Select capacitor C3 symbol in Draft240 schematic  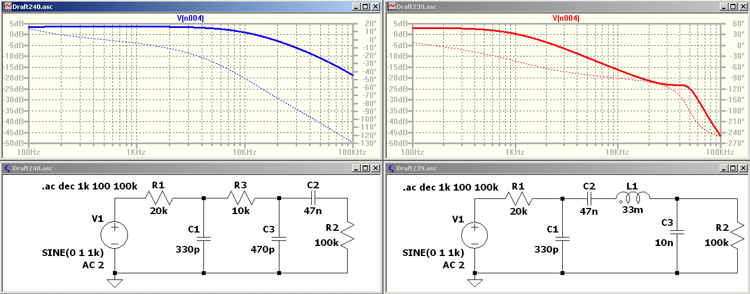coord(279,238)
